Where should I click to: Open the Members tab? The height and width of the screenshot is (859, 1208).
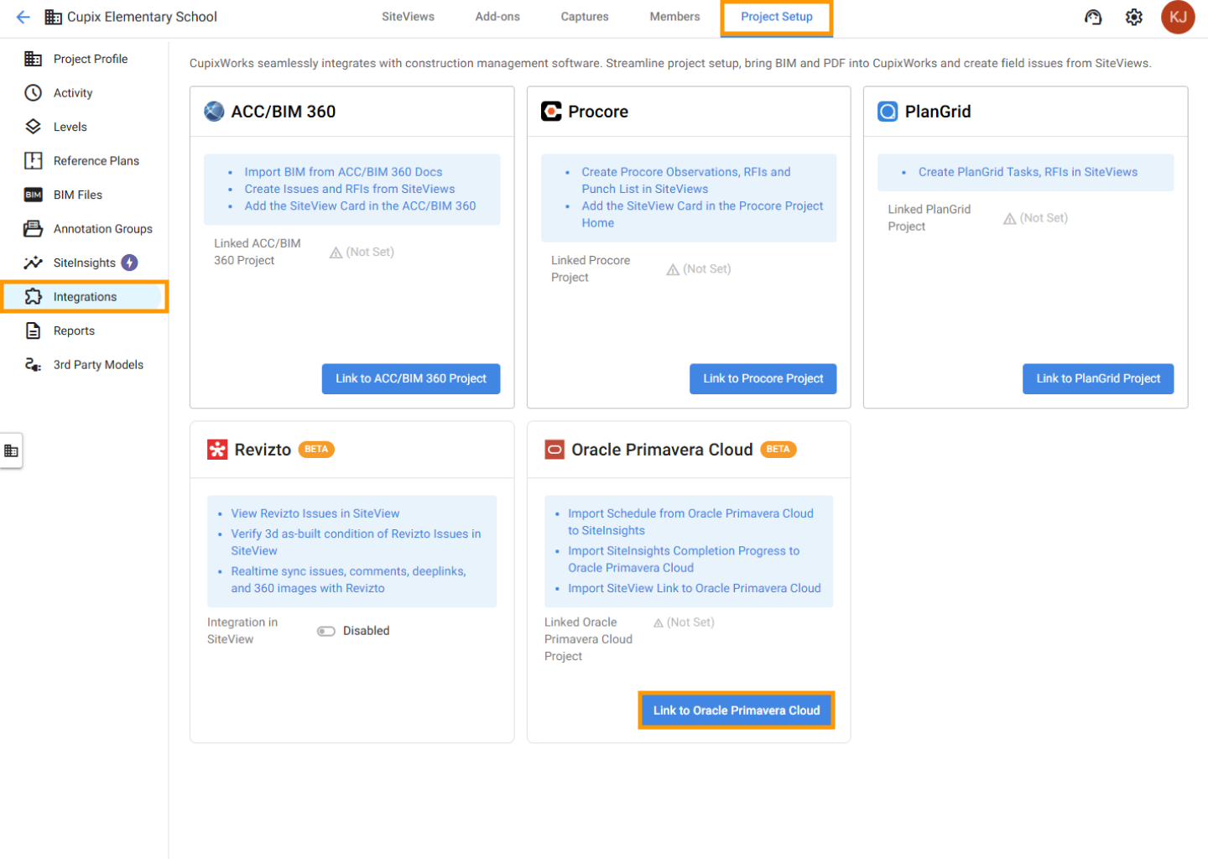click(x=674, y=17)
